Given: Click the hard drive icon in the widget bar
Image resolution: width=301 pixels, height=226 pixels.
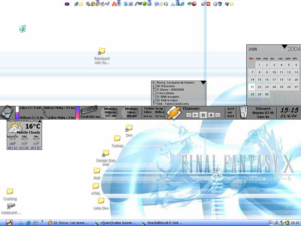Looking at the screenshot, I should (7, 113).
